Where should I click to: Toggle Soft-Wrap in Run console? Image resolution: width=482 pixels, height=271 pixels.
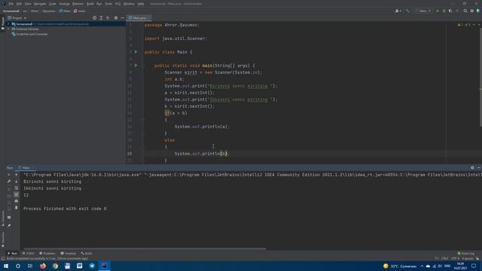click(x=17, y=188)
